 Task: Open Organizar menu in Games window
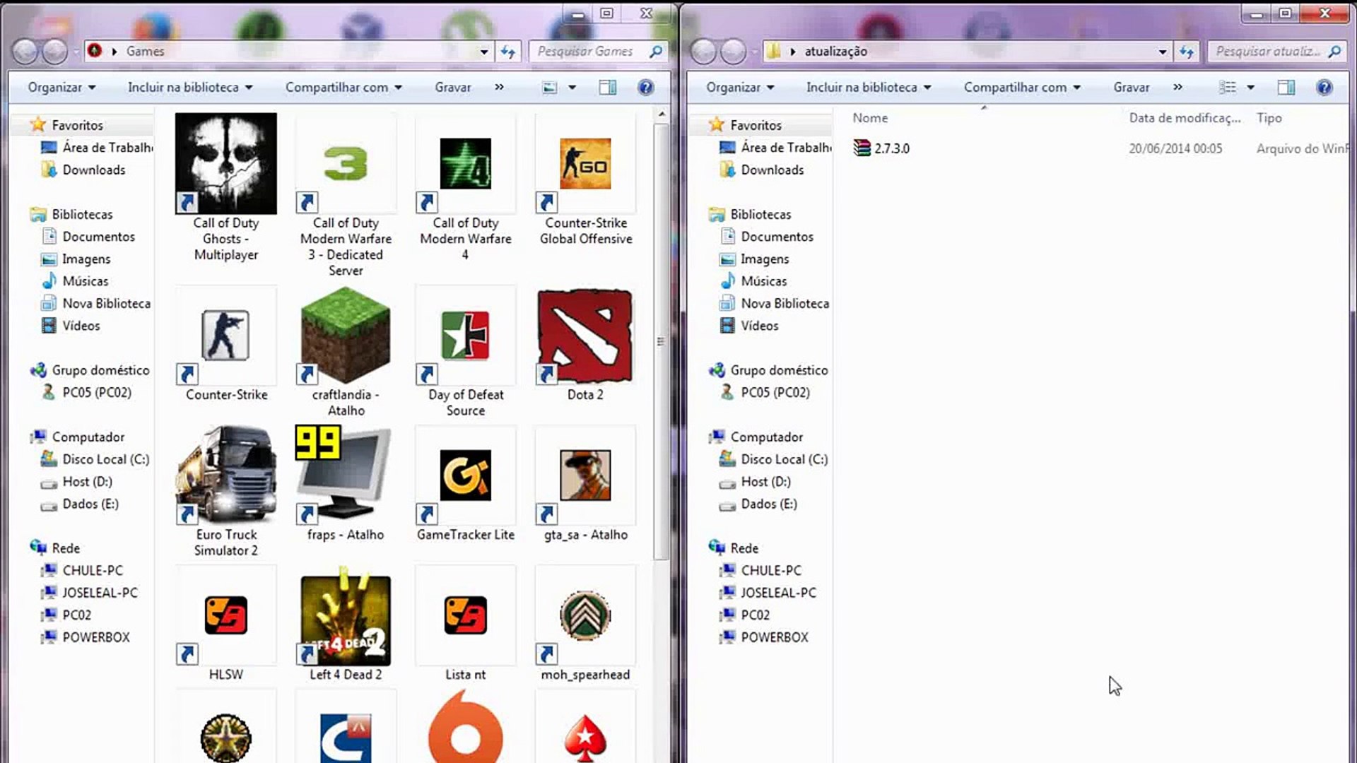[61, 87]
